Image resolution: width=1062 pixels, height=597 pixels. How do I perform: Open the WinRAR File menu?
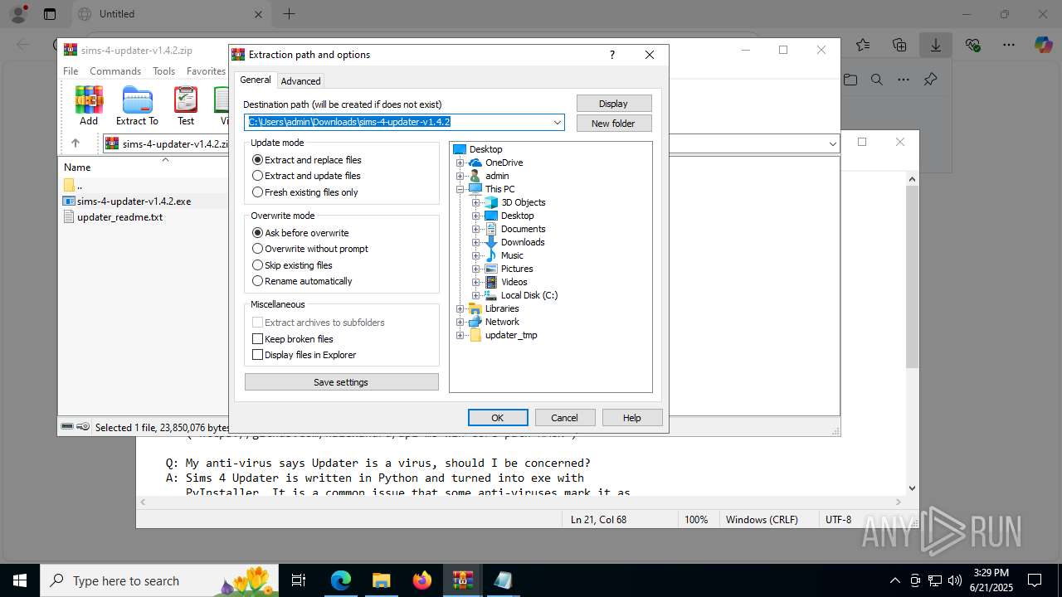point(71,71)
